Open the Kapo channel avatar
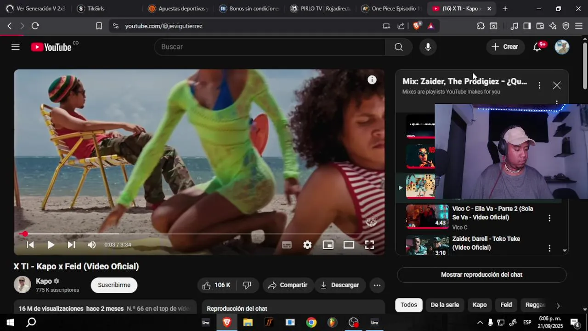Viewport: 588px width, 331px height. tap(22, 285)
